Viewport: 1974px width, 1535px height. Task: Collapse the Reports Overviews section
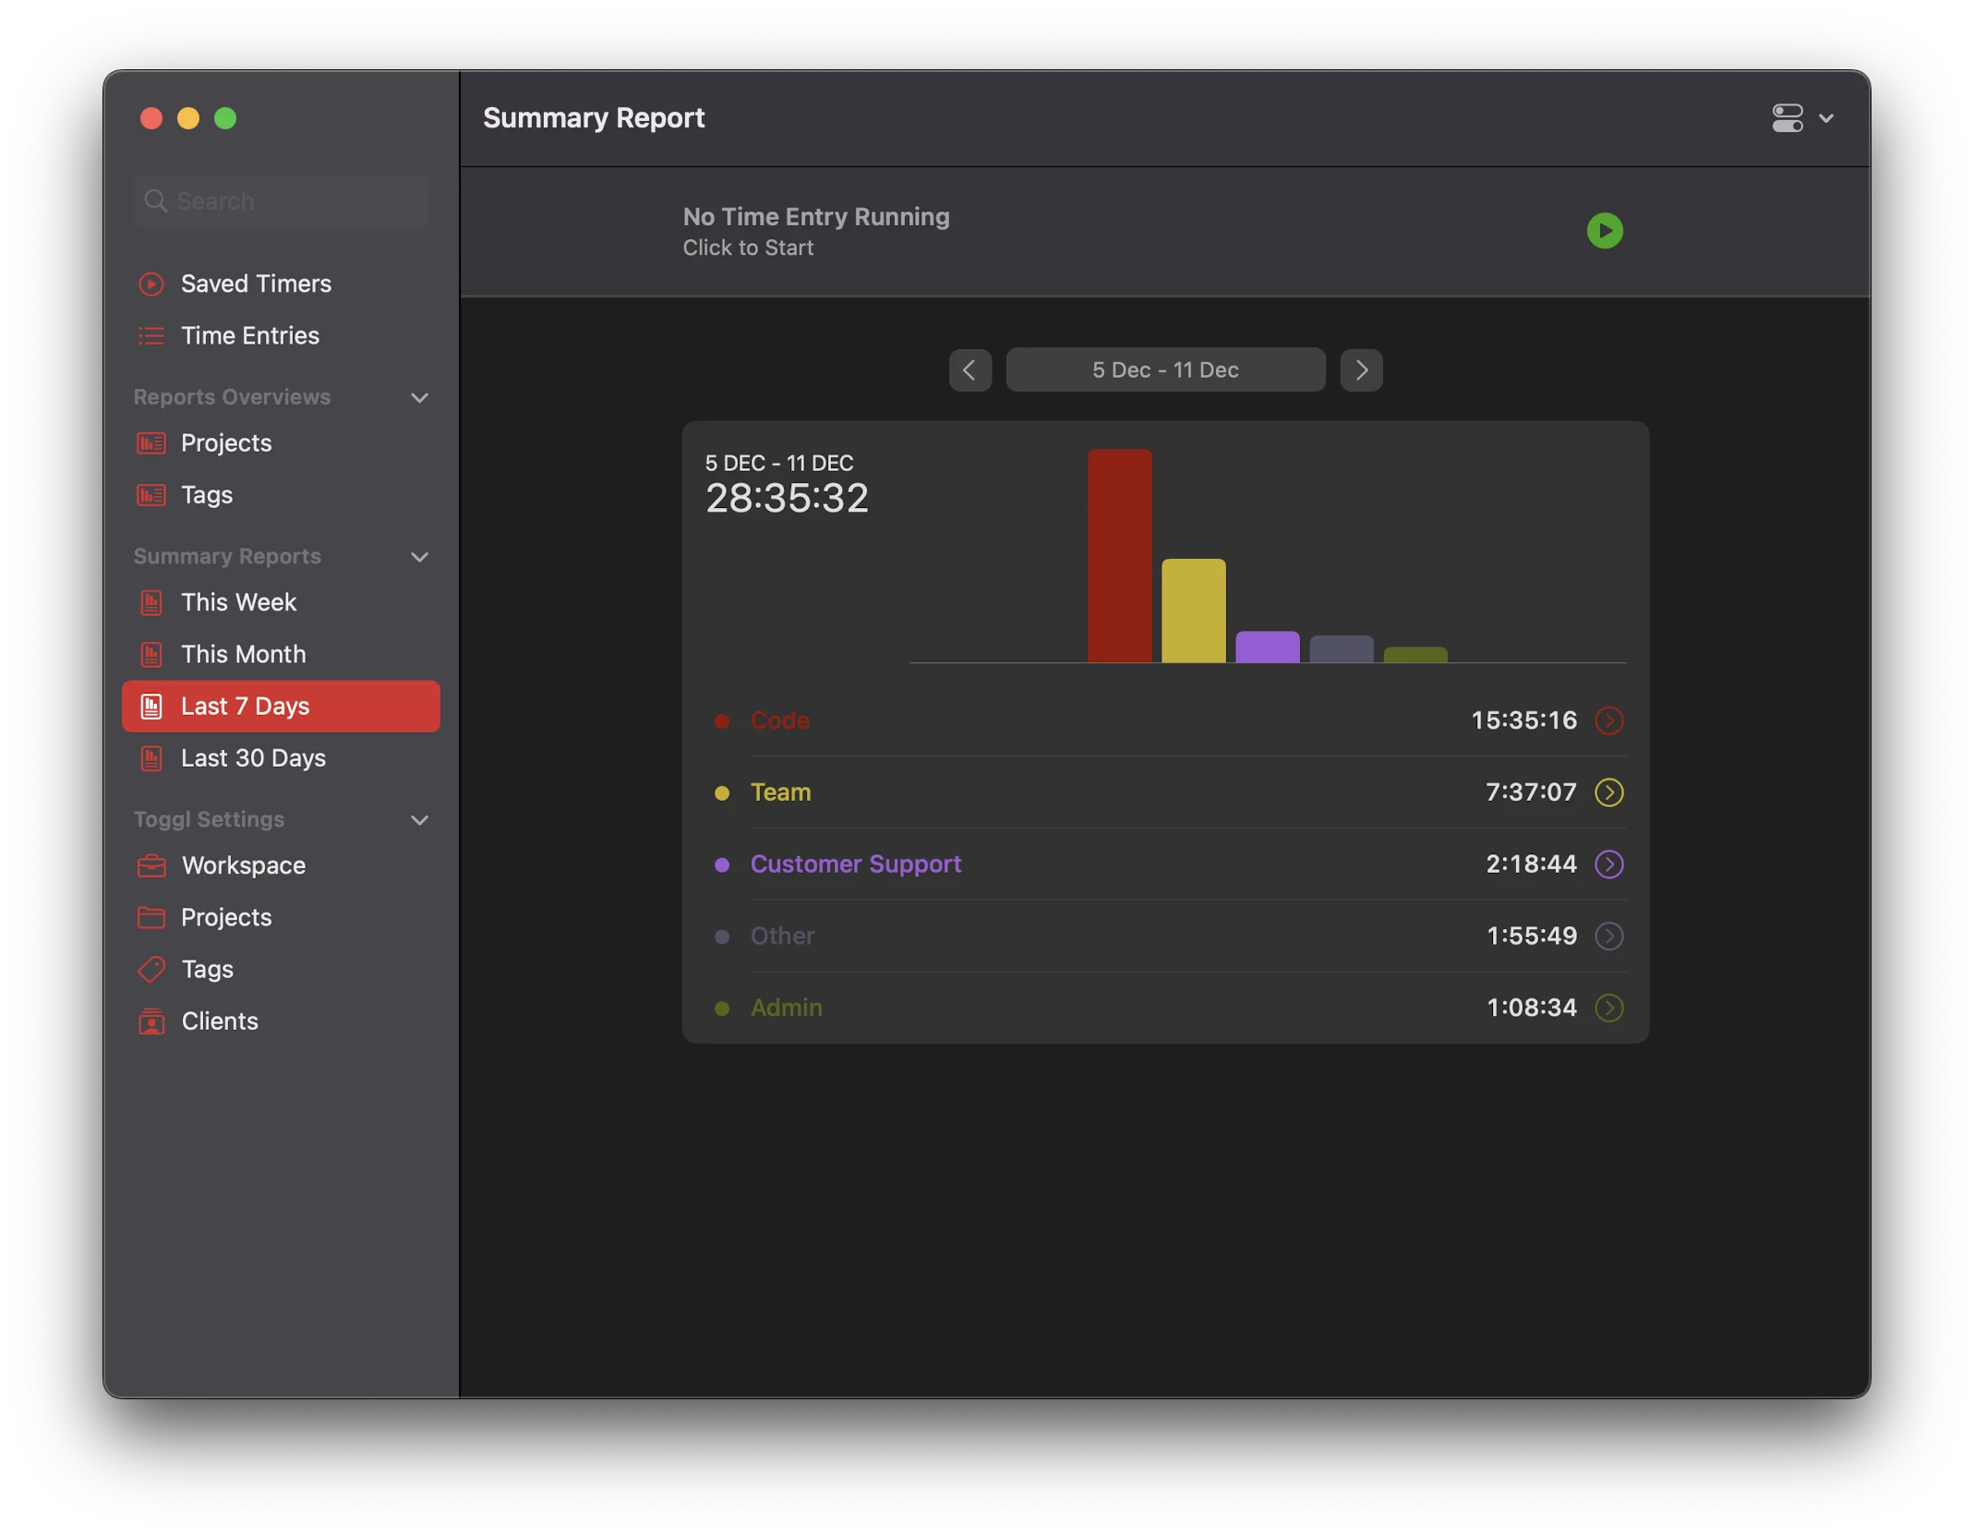pyautogui.click(x=419, y=398)
